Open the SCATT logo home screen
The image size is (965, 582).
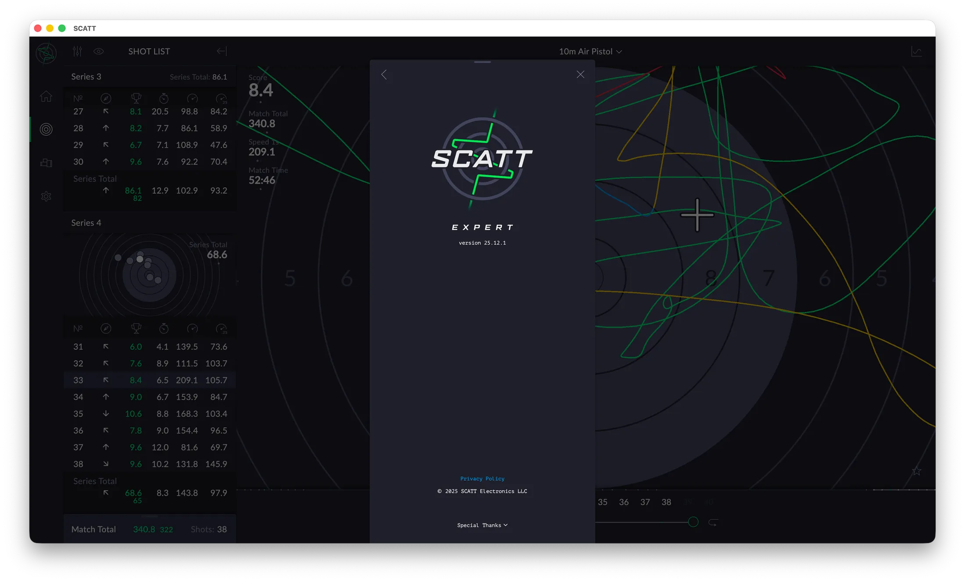46,53
